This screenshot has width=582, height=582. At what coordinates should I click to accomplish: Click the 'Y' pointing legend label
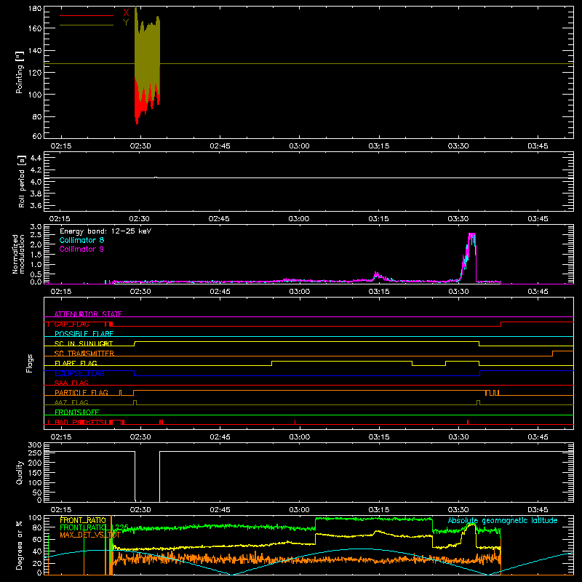coord(126,23)
